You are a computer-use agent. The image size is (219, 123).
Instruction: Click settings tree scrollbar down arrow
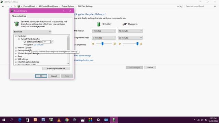click(68, 64)
